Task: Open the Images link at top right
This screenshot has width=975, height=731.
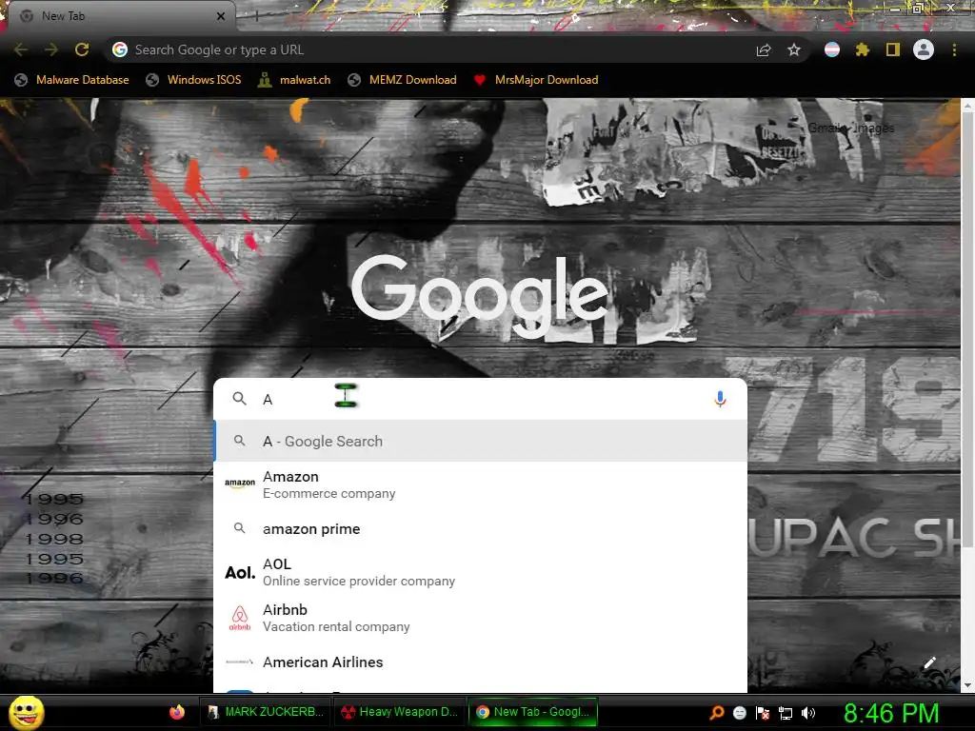Action: coord(874,128)
